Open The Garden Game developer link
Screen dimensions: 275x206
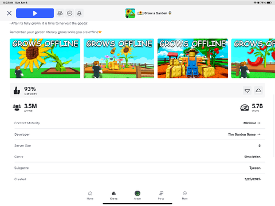click(244, 134)
